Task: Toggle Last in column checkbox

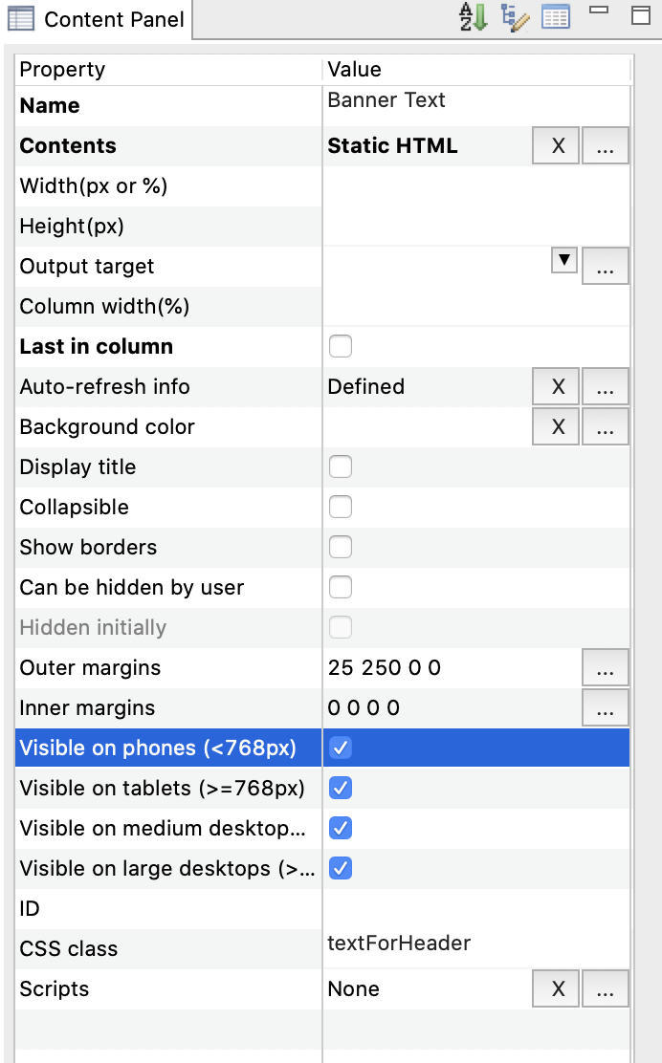Action: tap(341, 346)
